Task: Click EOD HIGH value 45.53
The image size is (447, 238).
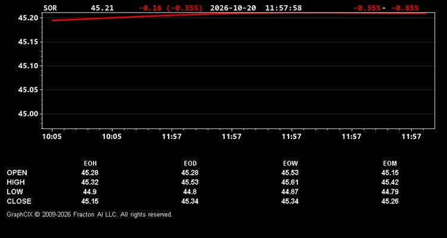Action: point(190,182)
